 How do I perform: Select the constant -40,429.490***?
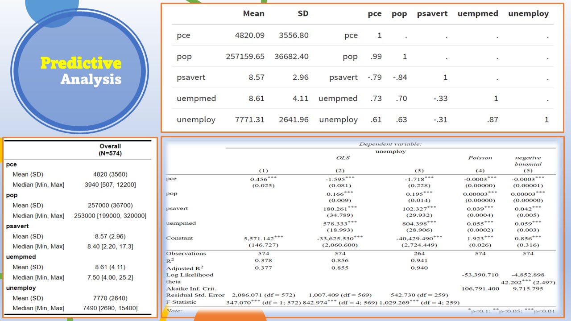pos(419,238)
